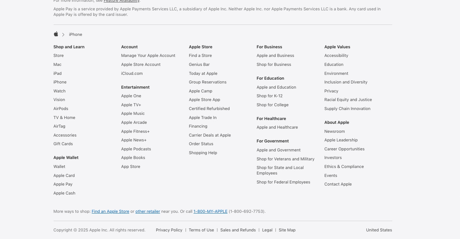Go to Store under Shop and Learn

(58, 56)
